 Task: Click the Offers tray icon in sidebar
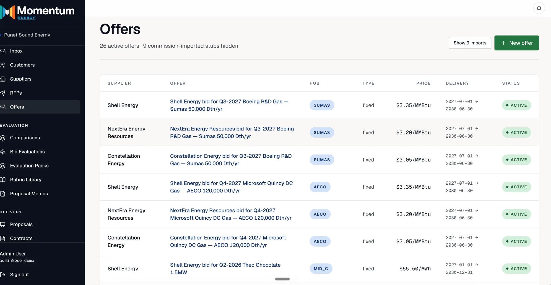[x=3, y=107]
